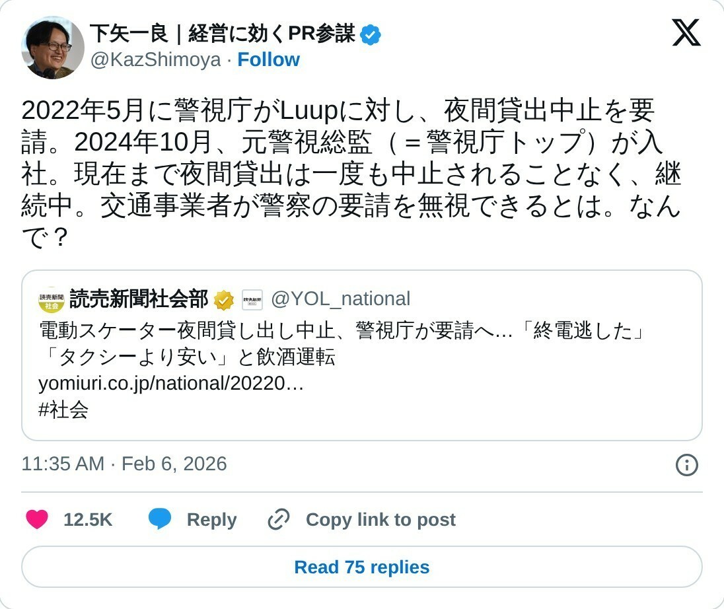Click the #社会 hashtag
Image resolution: width=724 pixels, height=609 pixels.
click(x=63, y=410)
